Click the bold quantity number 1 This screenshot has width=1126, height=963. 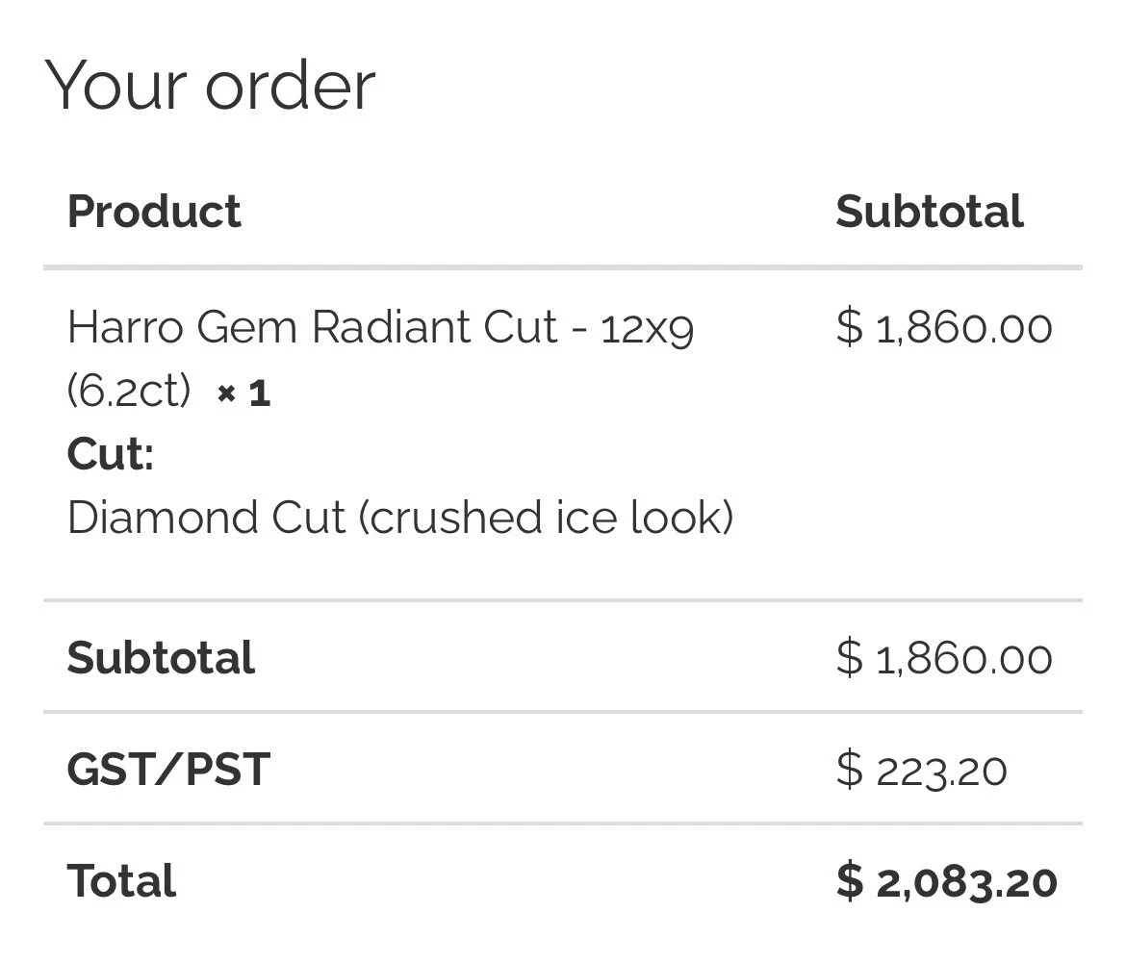point(260,393)
